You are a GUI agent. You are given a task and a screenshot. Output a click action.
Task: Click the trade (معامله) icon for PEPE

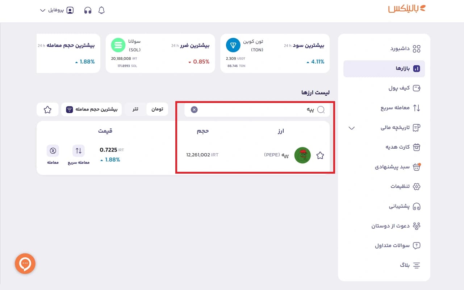tap(53, 151)
